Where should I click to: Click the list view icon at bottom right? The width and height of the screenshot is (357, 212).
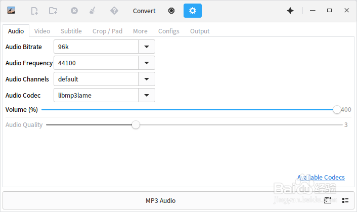pos(345,200)
